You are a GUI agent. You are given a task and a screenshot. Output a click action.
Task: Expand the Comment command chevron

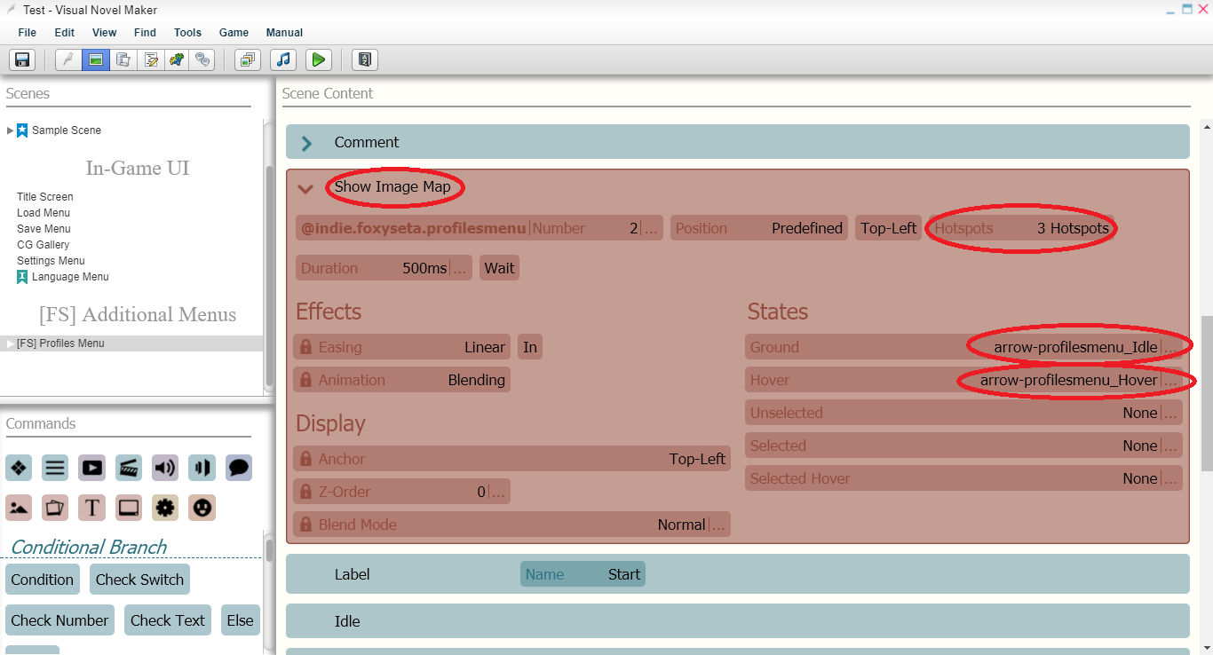pos(306,143)
